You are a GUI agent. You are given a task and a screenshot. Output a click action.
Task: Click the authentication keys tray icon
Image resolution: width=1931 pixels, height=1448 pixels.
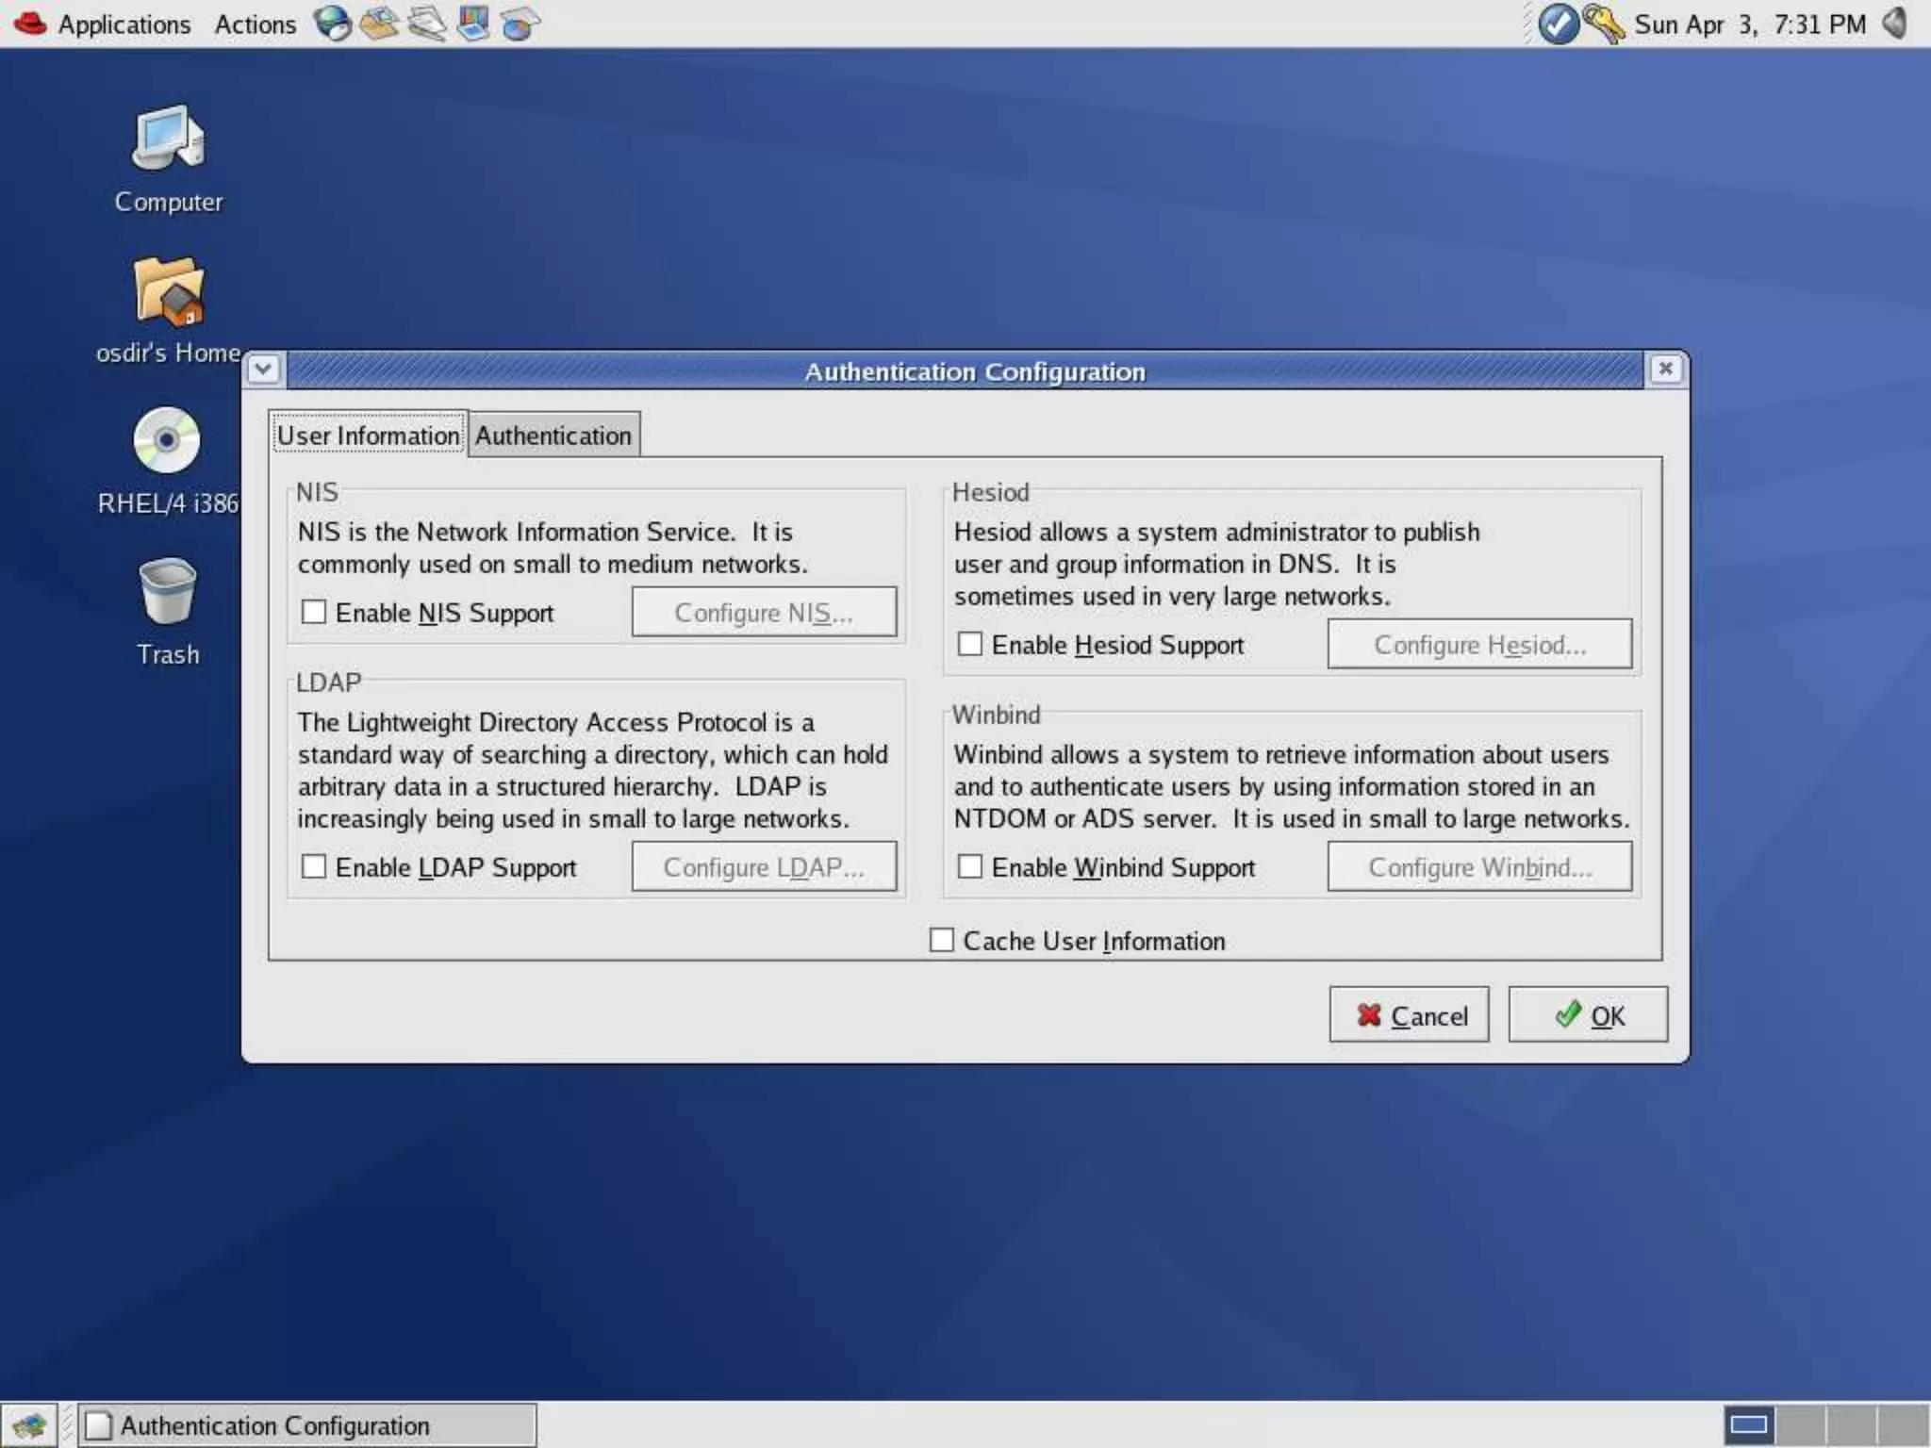[x=1603, y=24]
